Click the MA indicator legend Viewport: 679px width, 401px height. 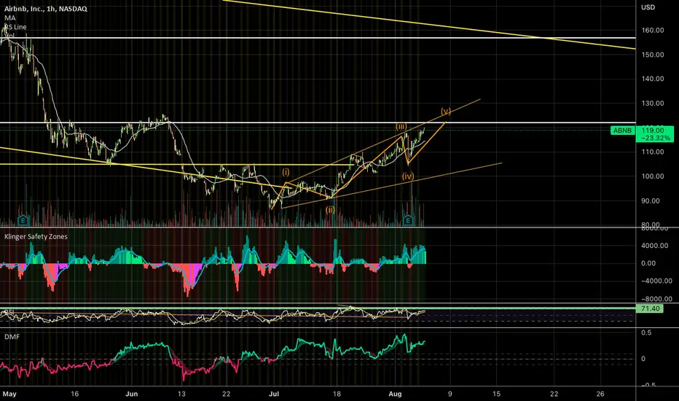coord(10,17)
